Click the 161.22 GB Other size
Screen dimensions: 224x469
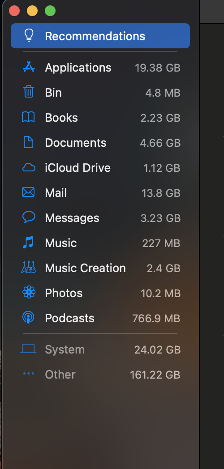pos(155,375)
